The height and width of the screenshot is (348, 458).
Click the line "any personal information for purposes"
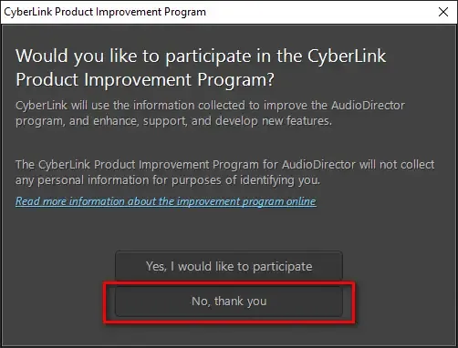168,180
